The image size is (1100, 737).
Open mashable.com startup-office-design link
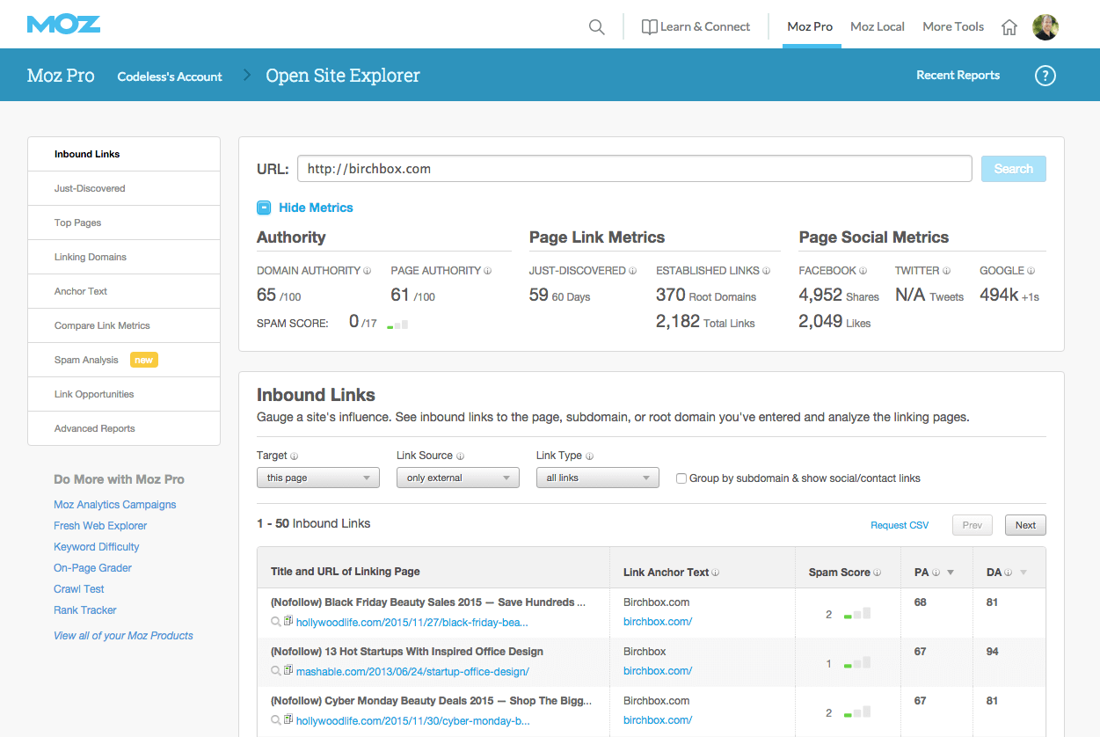[x=412, y=672]
